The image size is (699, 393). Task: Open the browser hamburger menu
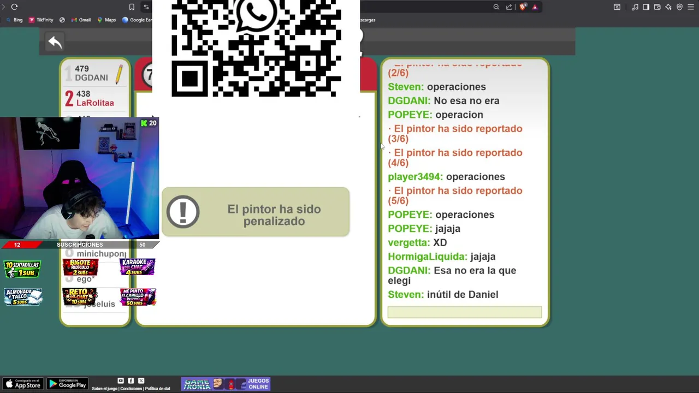pyautogui.click(x=691, y=7)
